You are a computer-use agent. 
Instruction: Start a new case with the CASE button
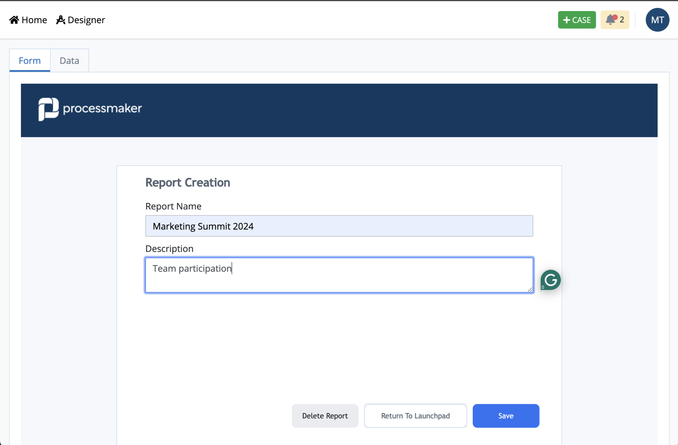577,20
